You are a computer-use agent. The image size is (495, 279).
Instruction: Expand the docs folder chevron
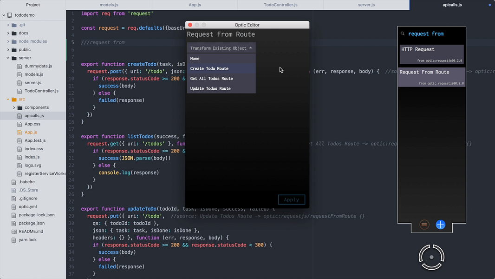pos(8,33)
